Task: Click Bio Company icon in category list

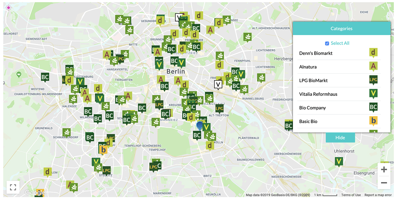Action: tap(373, 107)
